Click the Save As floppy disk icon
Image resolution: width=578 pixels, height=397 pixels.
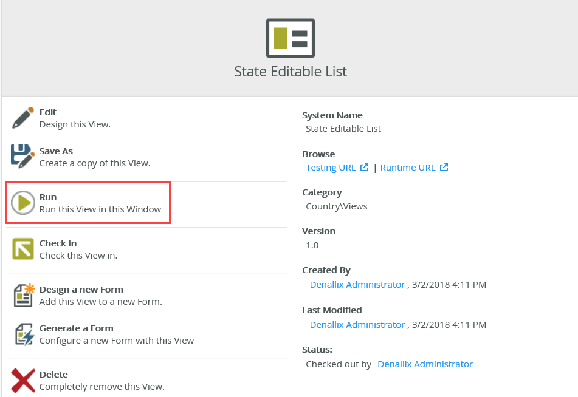click(23, 157)
